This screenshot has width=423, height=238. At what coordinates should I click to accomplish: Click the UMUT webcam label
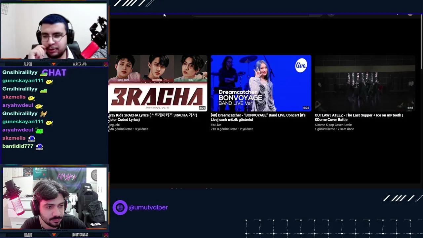pyautogui.click(x=28, y=235)
